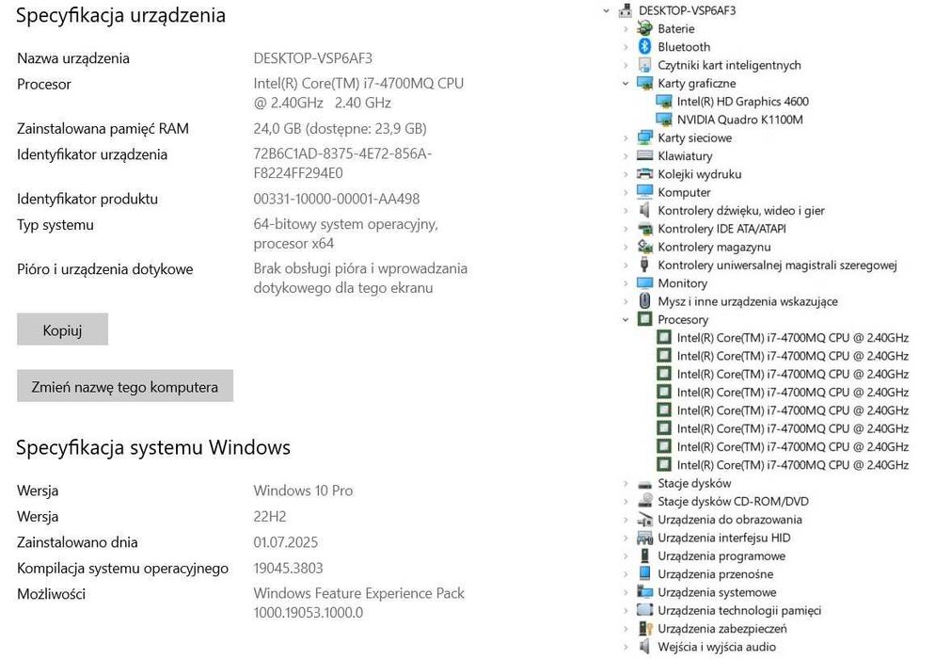Screen dimensions: 935x659
Task: Click the Karty sieciowe network icon
Action: pyautogui.click(x=644, y=137)
